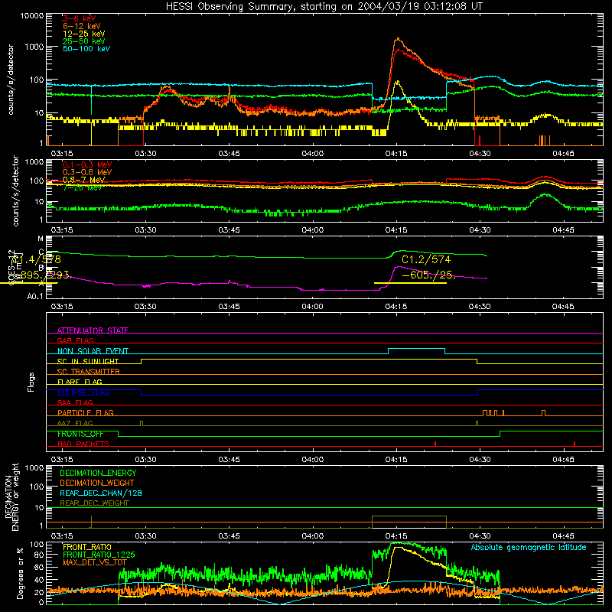Click the yellow 12-25 keV peak near 04:15
This screenshot has height=612, width=612.
point(397,82)
